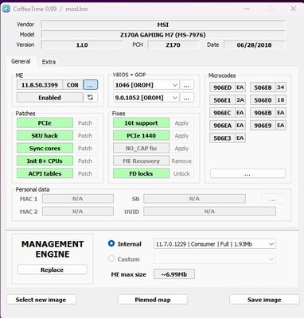Image resolution: width=304 pixels, height=318 pixels.
Task: Open Internal ME version 11.7.0.1229 dropdown
Action: click(x=215, y=244)
